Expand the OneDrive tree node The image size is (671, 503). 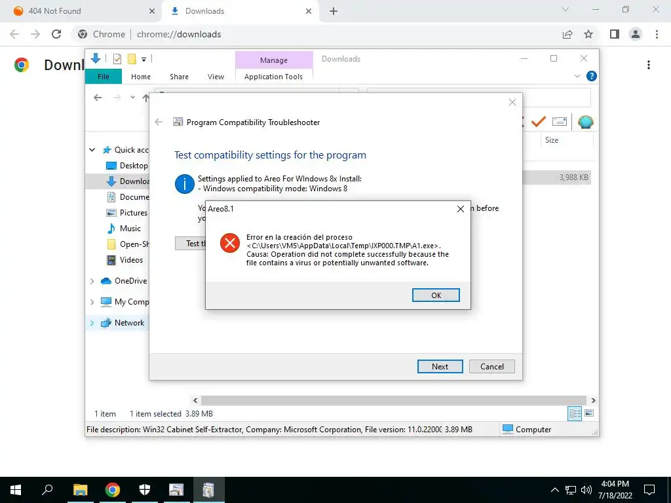(92, 281)
